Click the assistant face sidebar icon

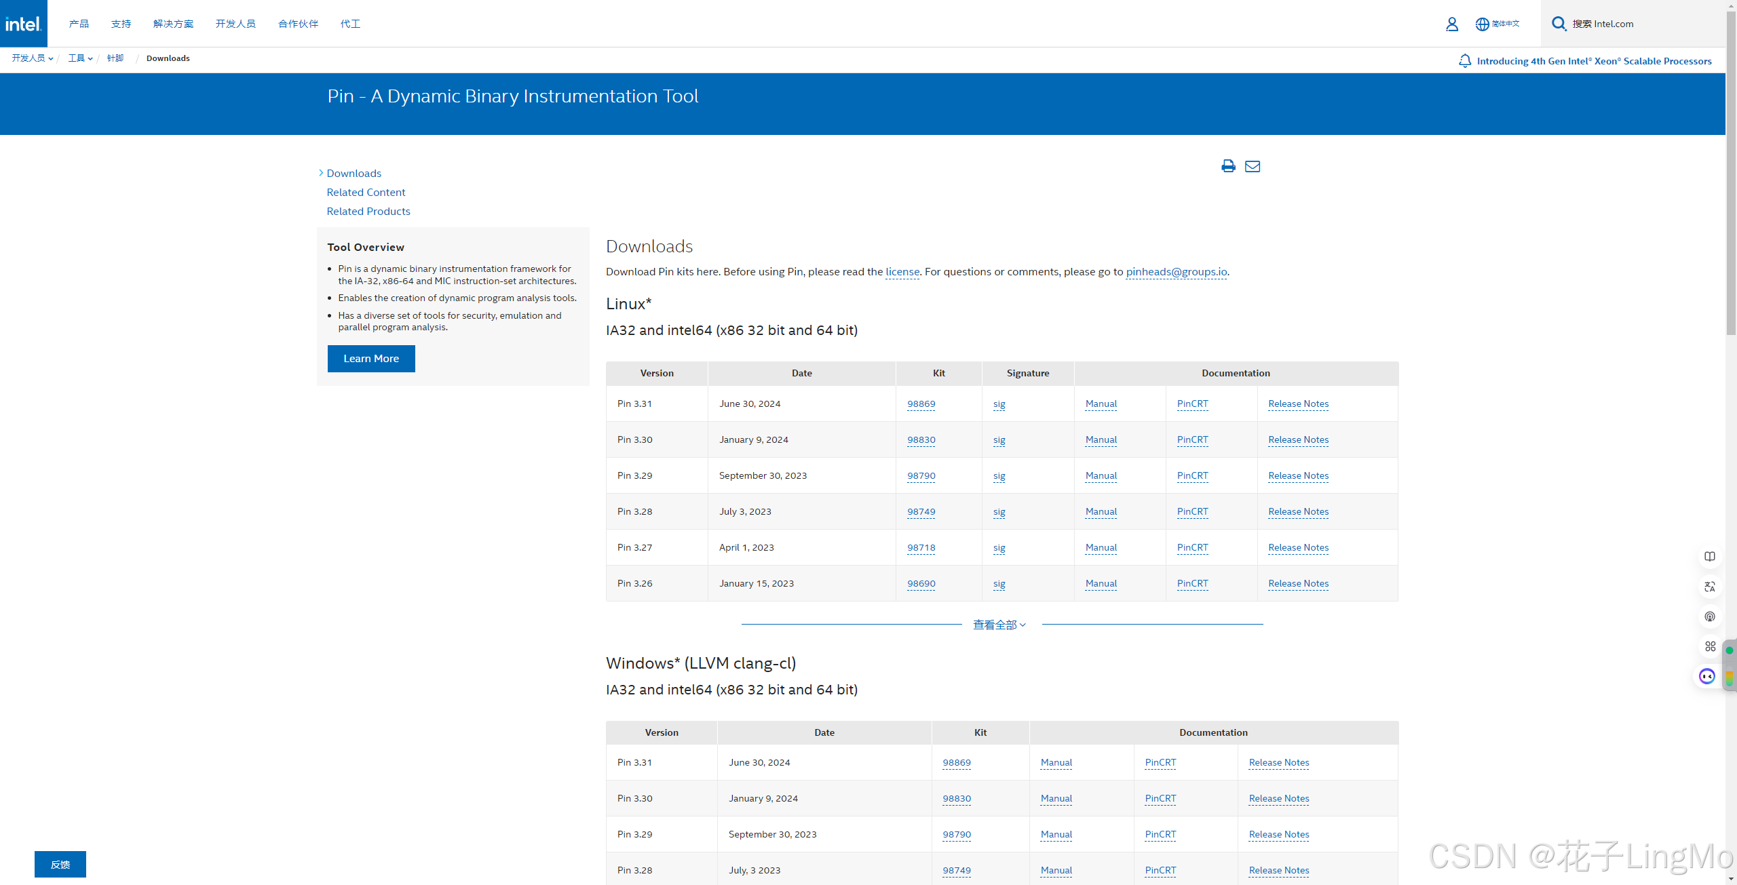(1707, 676)
